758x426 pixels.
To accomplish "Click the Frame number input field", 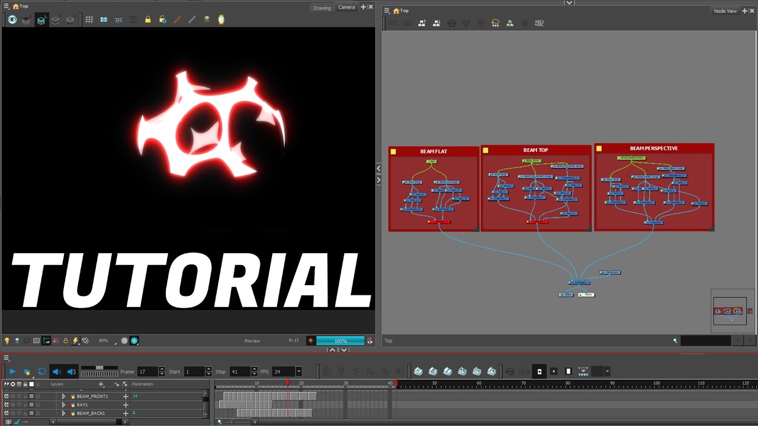I will 148,372.
